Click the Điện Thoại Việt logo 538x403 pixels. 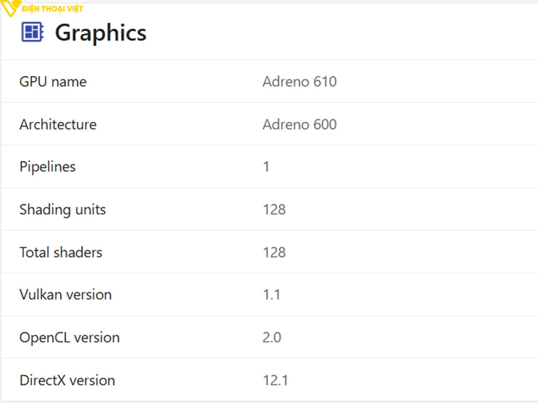10,8
